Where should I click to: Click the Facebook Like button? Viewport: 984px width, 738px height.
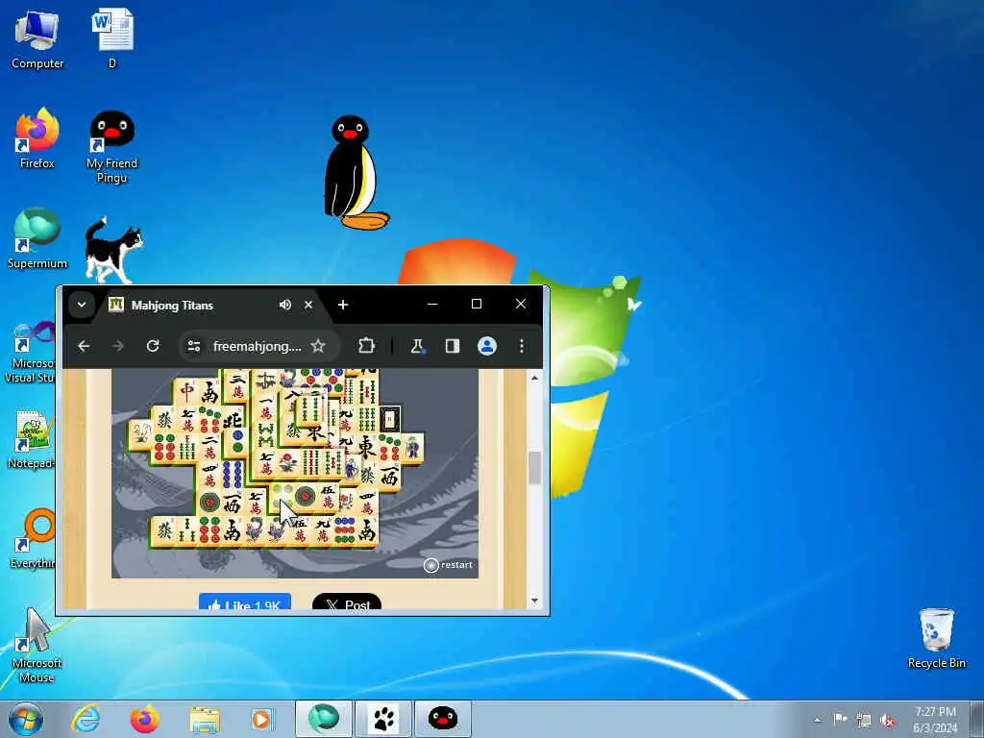[x=245, y=602]
